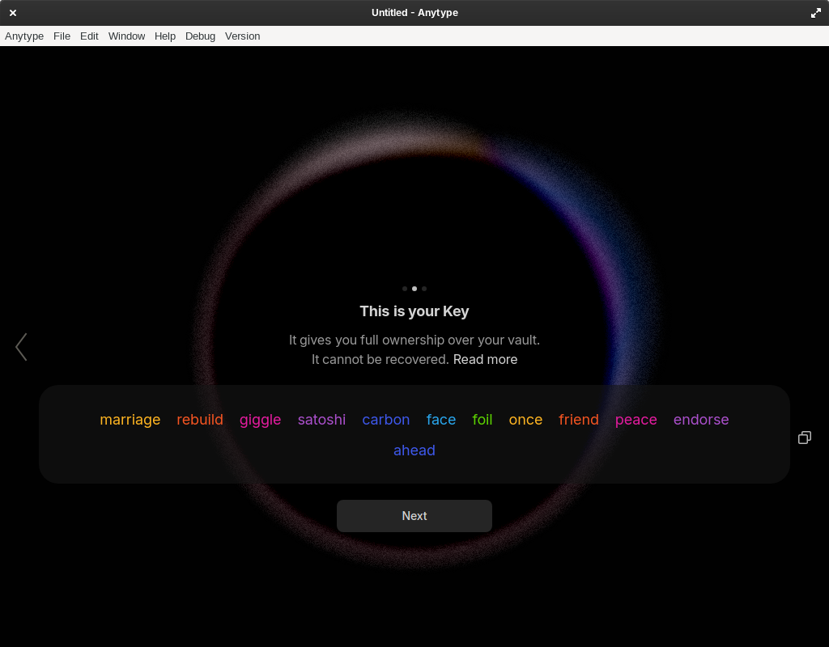The image size is (829, 647).
Task: Select the word 'ahead' on second row
Action: click(414, 450)
